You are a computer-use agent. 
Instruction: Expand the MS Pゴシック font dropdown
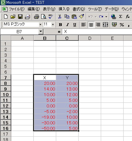[40, 25]
